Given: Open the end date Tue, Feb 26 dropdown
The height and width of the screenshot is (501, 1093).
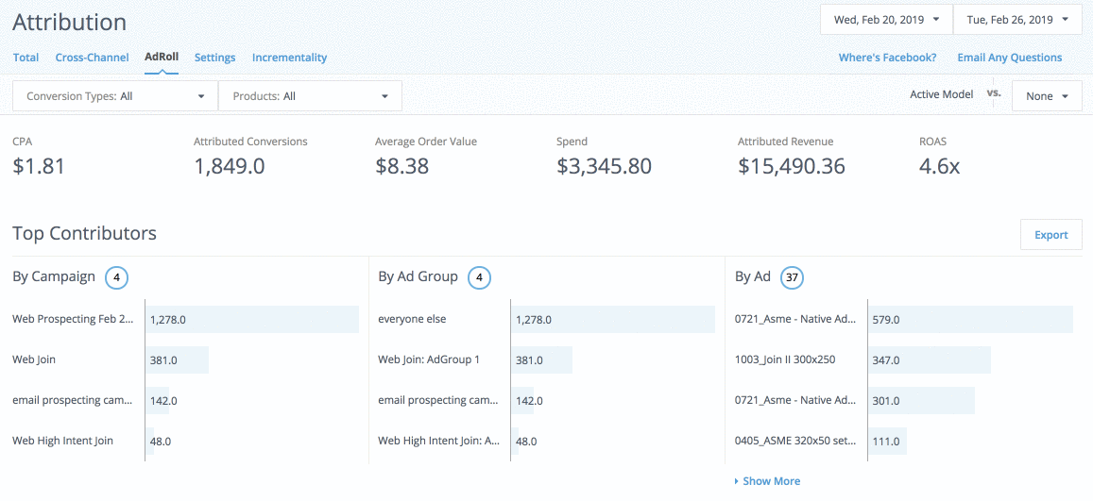Looking at the screenshot, I should click(x=1016, y=20).
